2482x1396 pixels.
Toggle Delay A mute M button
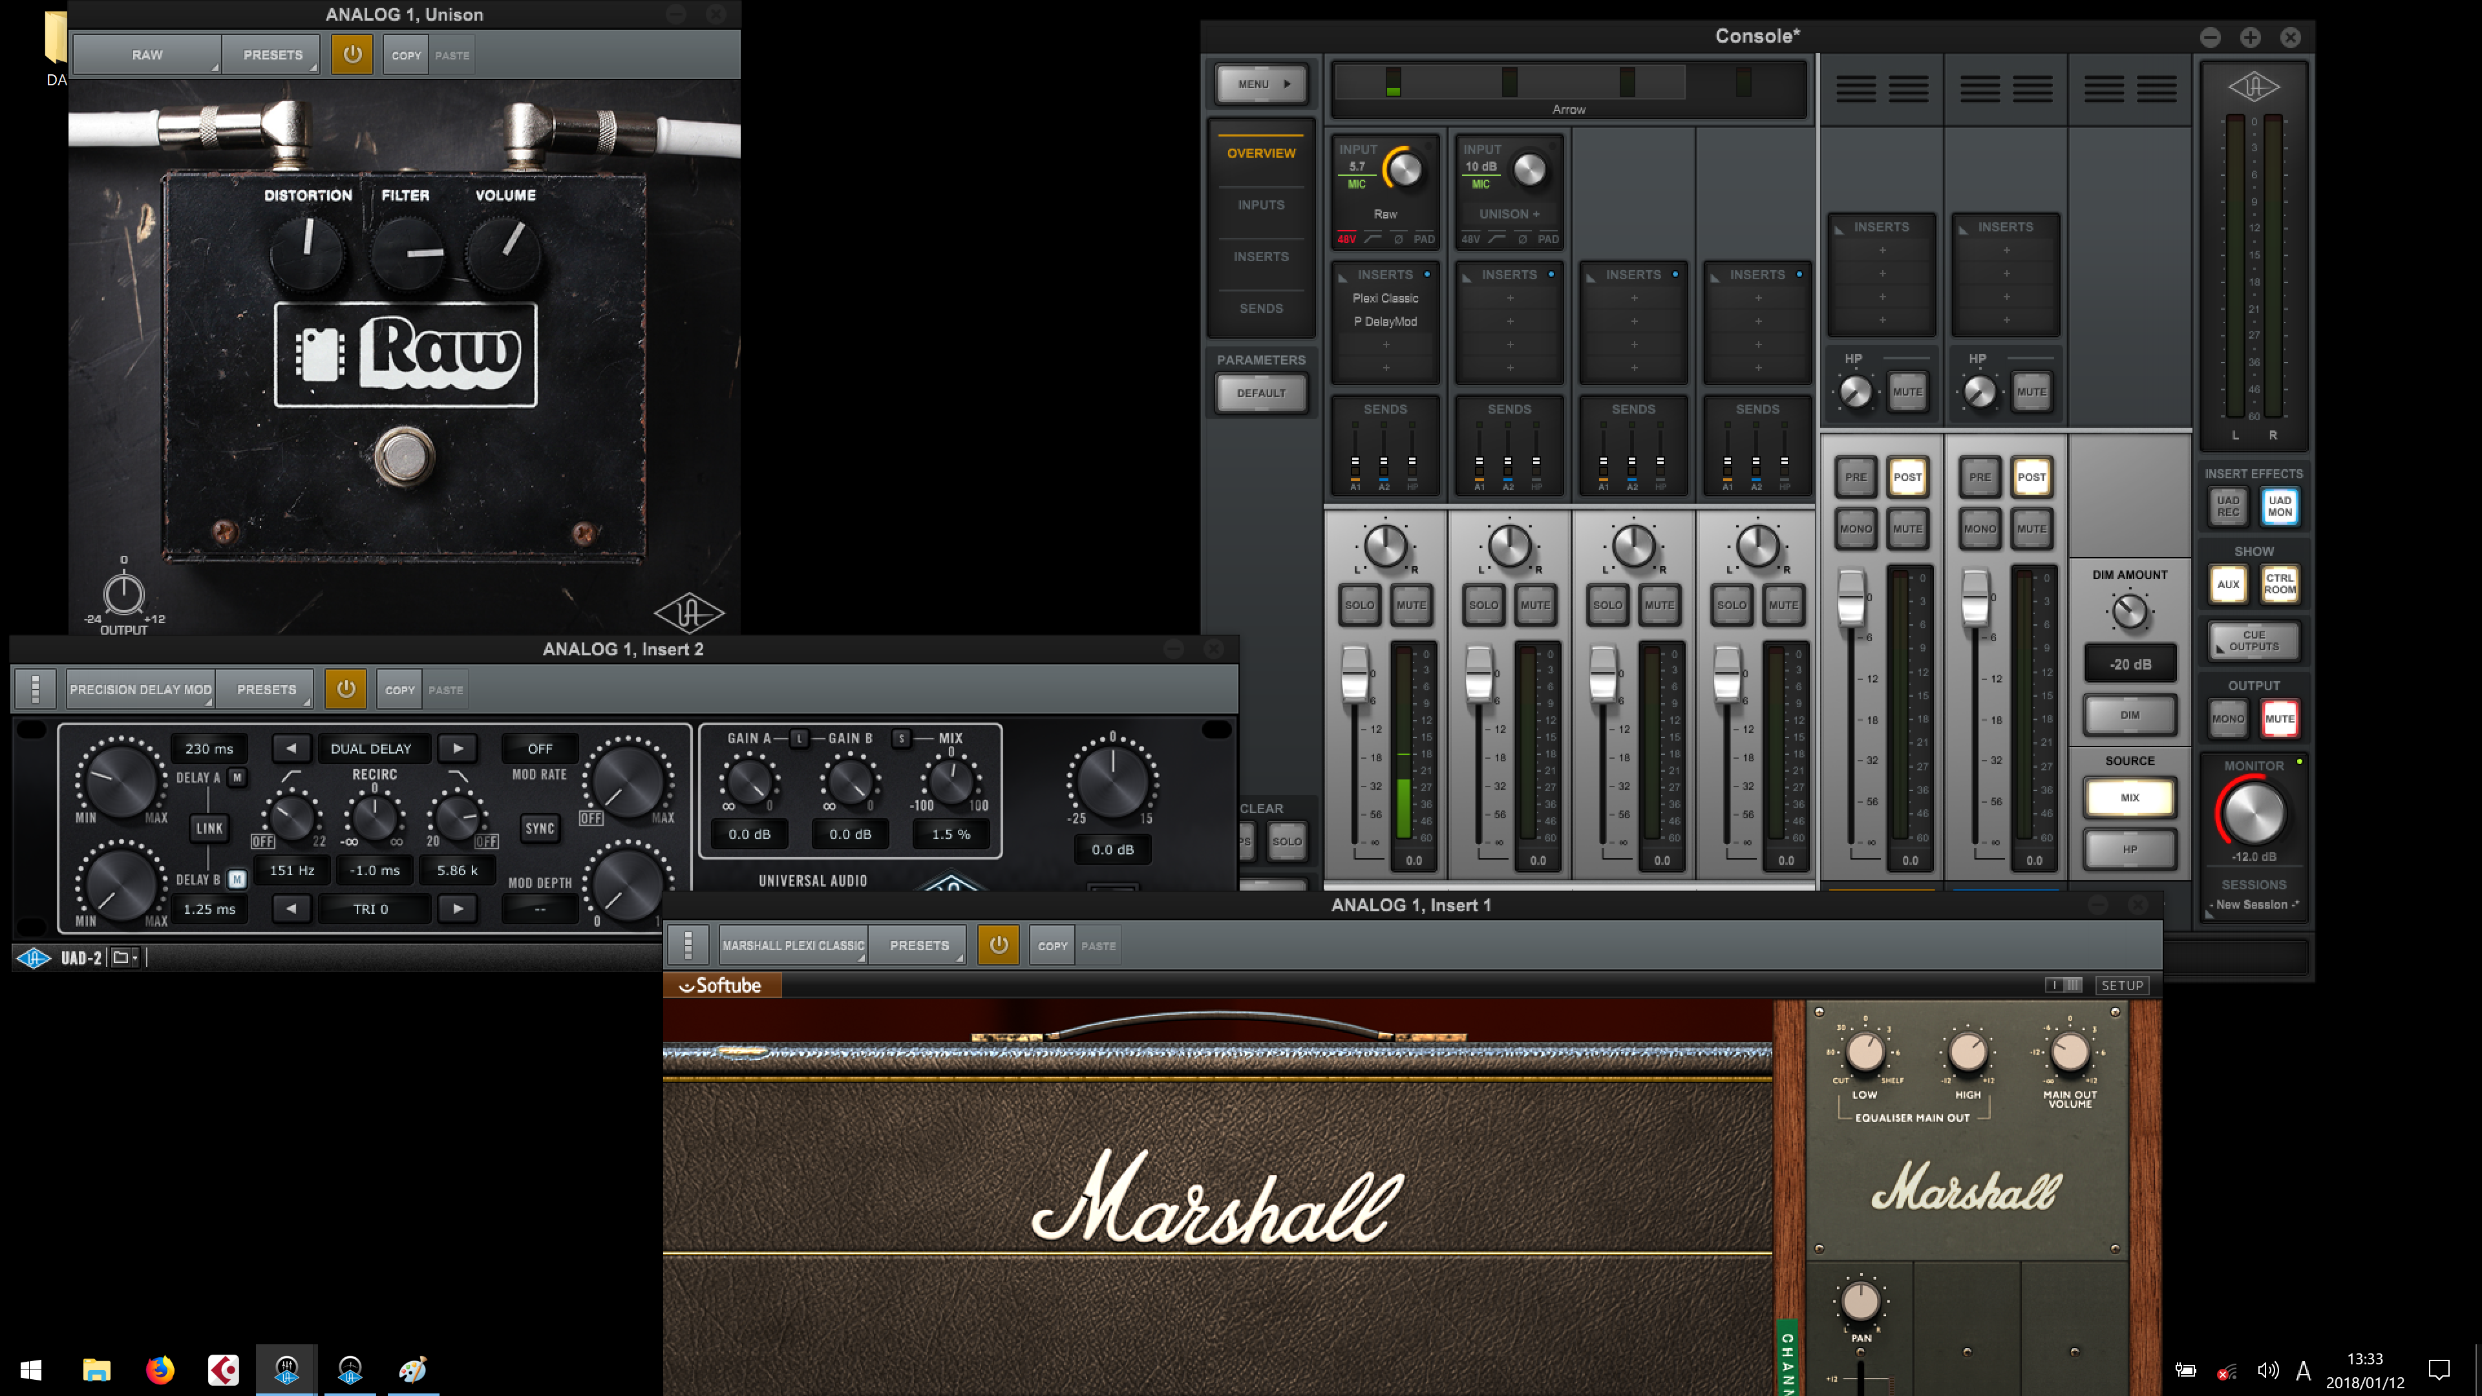click(x=237, y=776)
